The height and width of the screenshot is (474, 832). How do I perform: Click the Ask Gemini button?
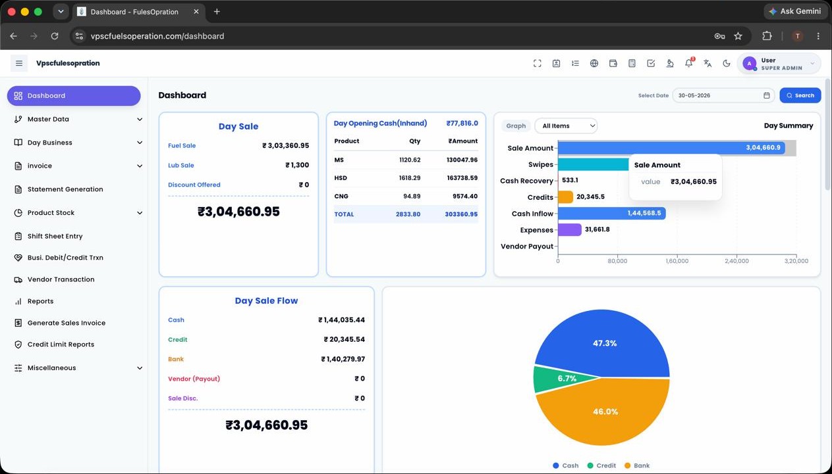[x=794, y=11]
